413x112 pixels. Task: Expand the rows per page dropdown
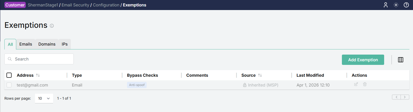point(44,98)
